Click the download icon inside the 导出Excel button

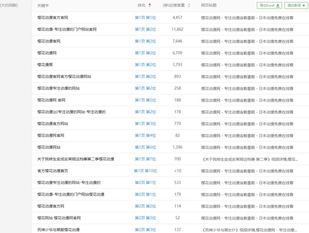tap(277, 5)
